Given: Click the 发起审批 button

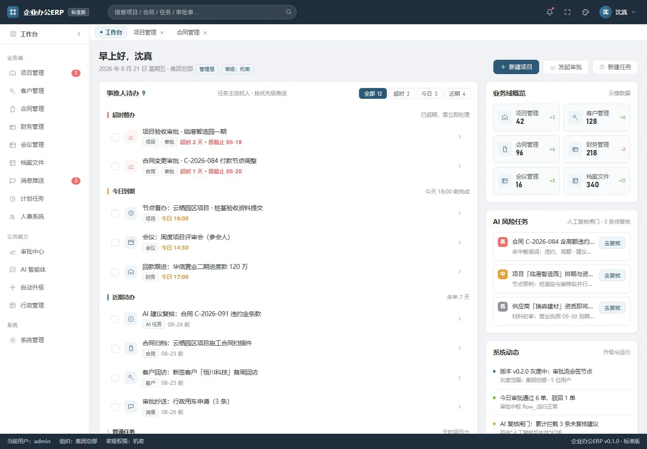Looking at the screenshot, I should pyautogui.click(x=566, y=67).
